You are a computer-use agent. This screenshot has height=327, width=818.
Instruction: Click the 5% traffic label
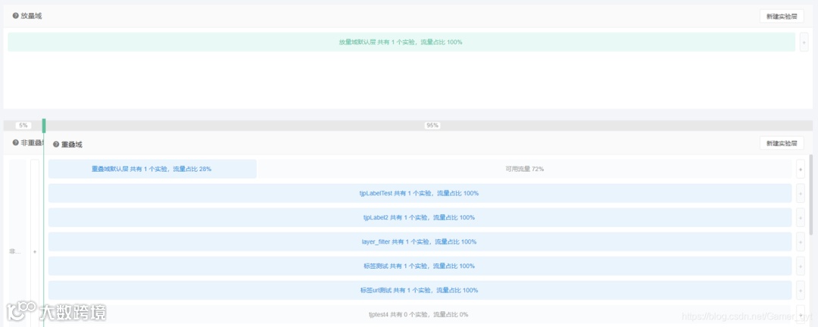(x=23, y=125)
